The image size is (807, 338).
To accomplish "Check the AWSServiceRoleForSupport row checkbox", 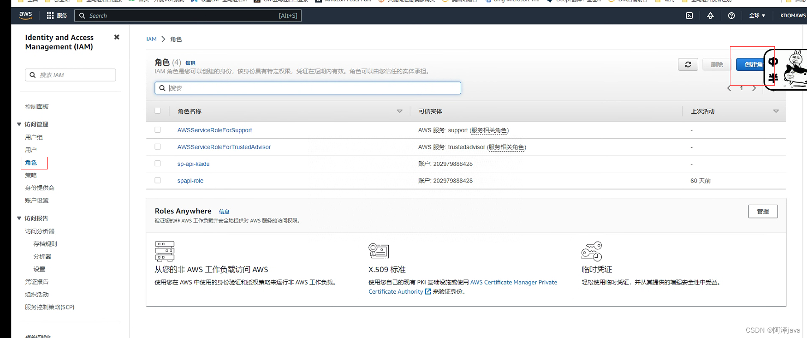I will (x=158, y=130).
